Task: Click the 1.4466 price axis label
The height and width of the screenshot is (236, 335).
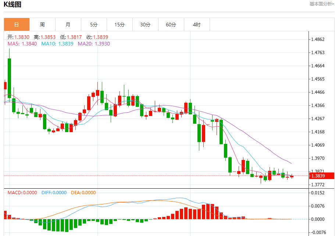Action: (x=318, y=92)
